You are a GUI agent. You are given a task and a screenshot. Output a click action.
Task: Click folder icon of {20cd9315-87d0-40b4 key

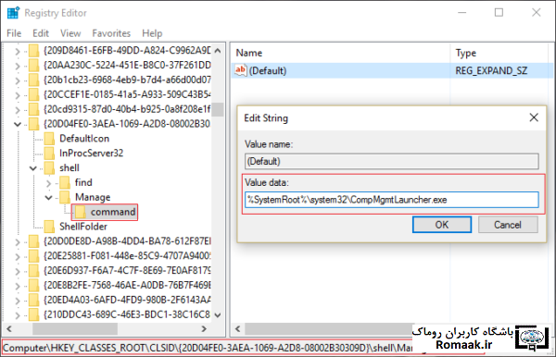[33, 109]
